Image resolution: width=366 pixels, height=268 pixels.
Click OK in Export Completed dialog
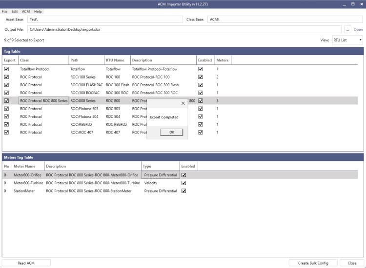pyautogui.click(x=171, y=132)
